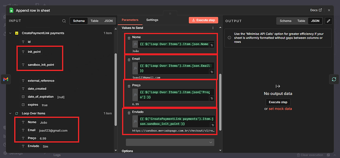Click the fx icon of the Preço field
This screenshot has height=158, width=340.
(135, 95)
